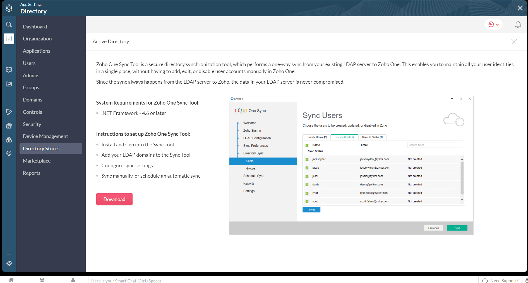Select Domains menu item

tap(32, 100)
